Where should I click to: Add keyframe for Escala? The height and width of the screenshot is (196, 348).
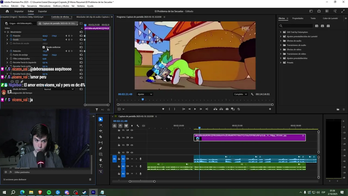[69, 40]
